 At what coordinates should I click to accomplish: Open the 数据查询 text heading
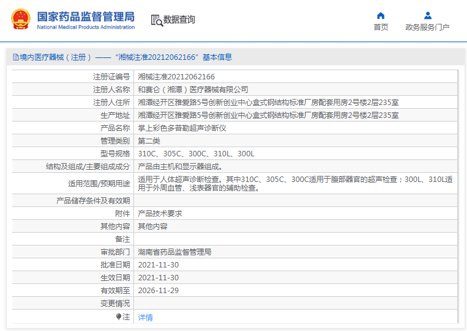(179, 20)
